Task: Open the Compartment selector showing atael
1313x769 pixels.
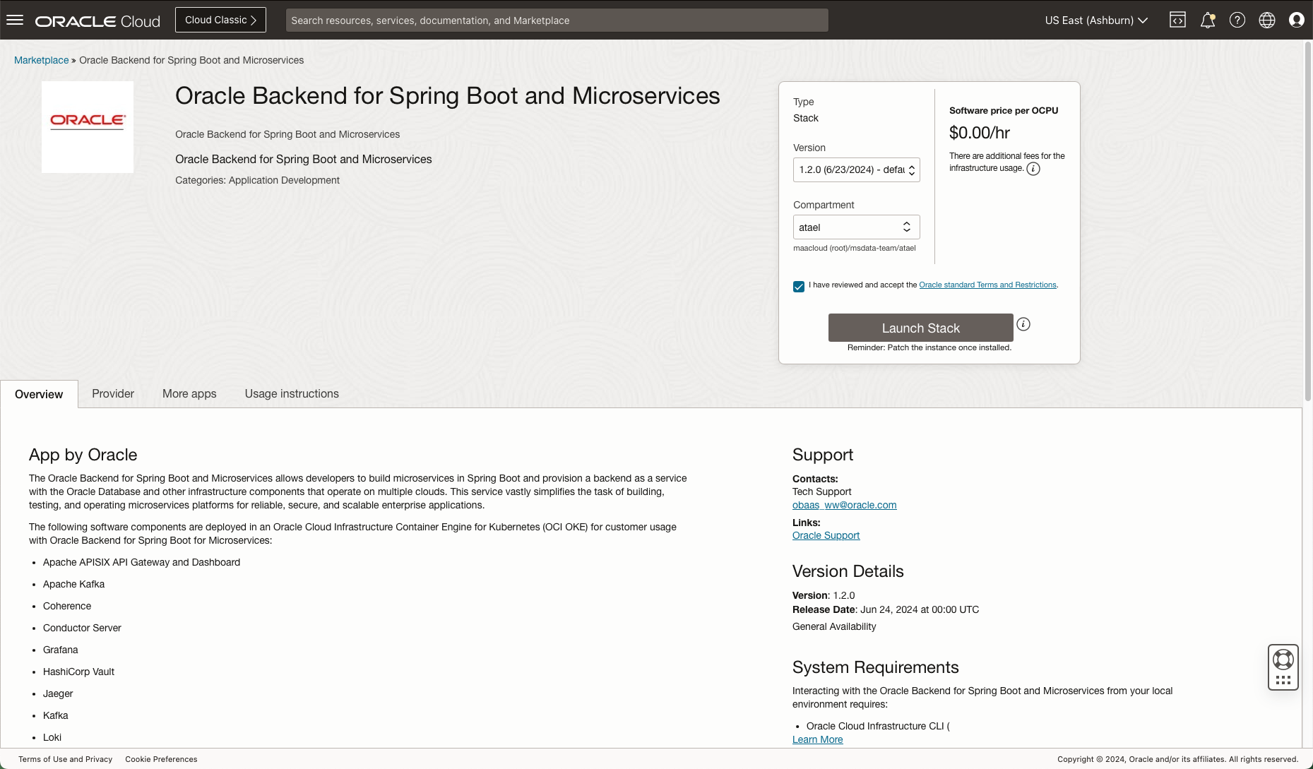Action: coord(856,227)
